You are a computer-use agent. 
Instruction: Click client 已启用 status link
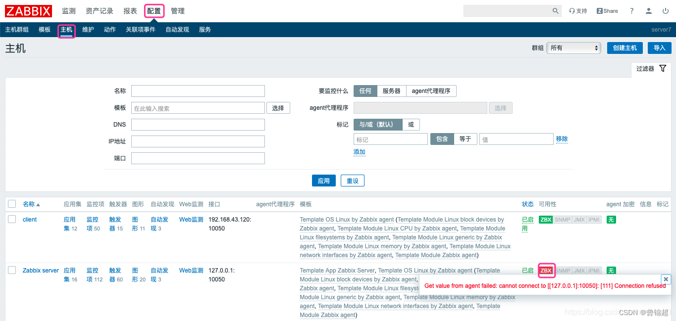528,224
